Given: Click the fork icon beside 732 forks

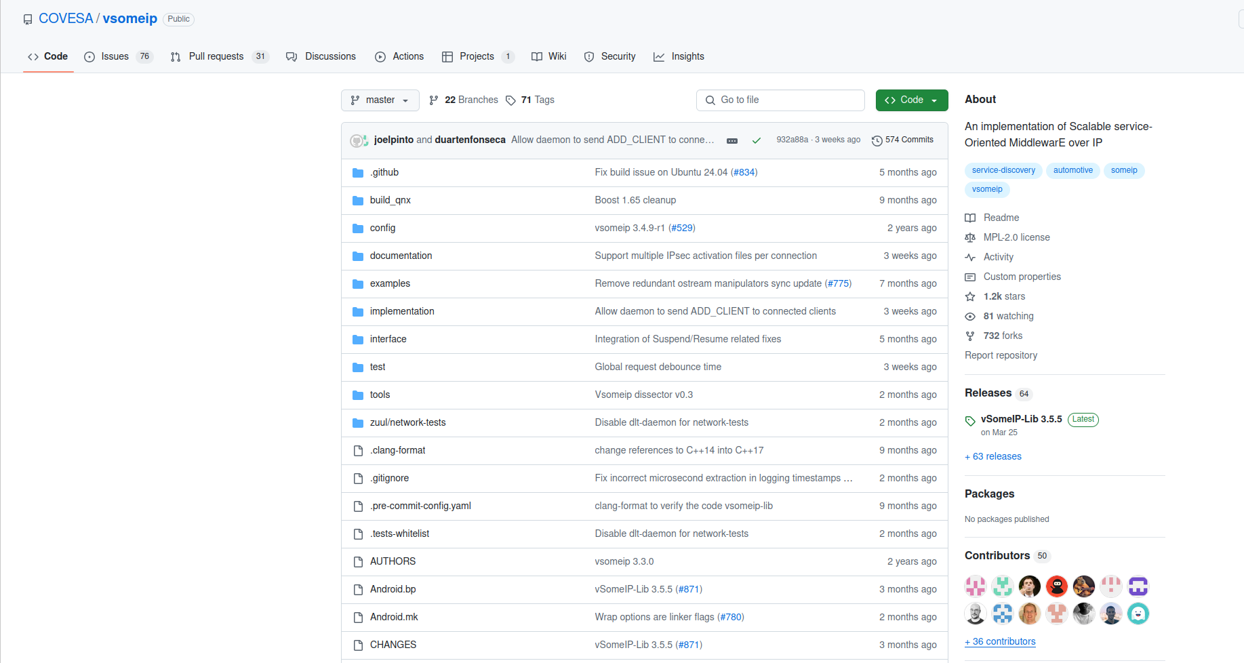Looking at the screenshot, I should [970, 336].
